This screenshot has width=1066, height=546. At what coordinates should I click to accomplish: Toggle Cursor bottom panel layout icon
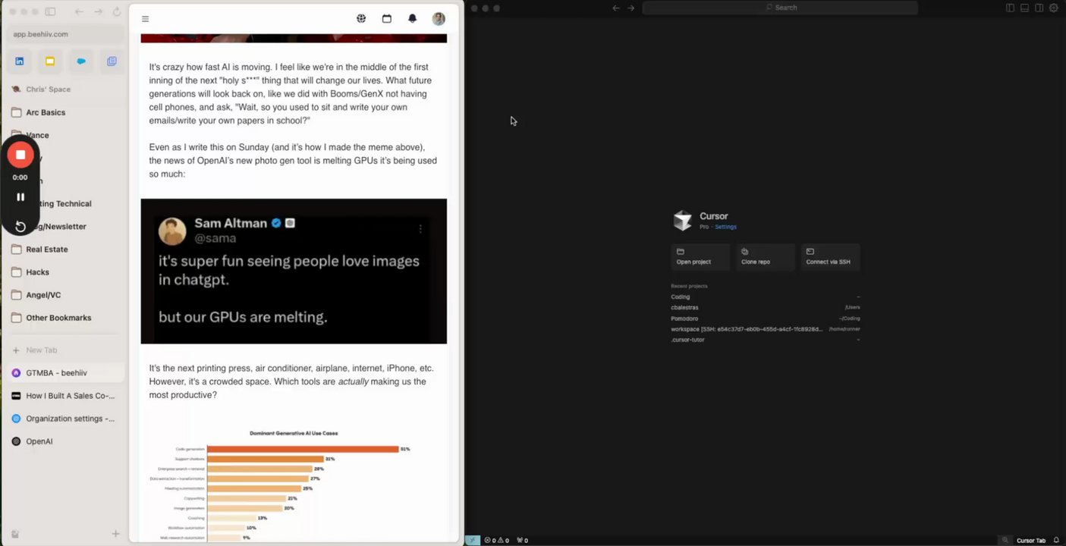[1024, 8]
